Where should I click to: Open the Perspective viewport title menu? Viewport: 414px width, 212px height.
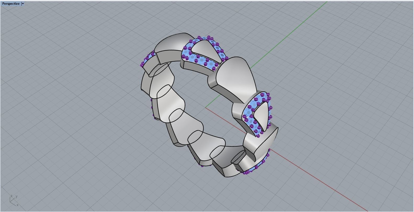click(x=11, y=4)
